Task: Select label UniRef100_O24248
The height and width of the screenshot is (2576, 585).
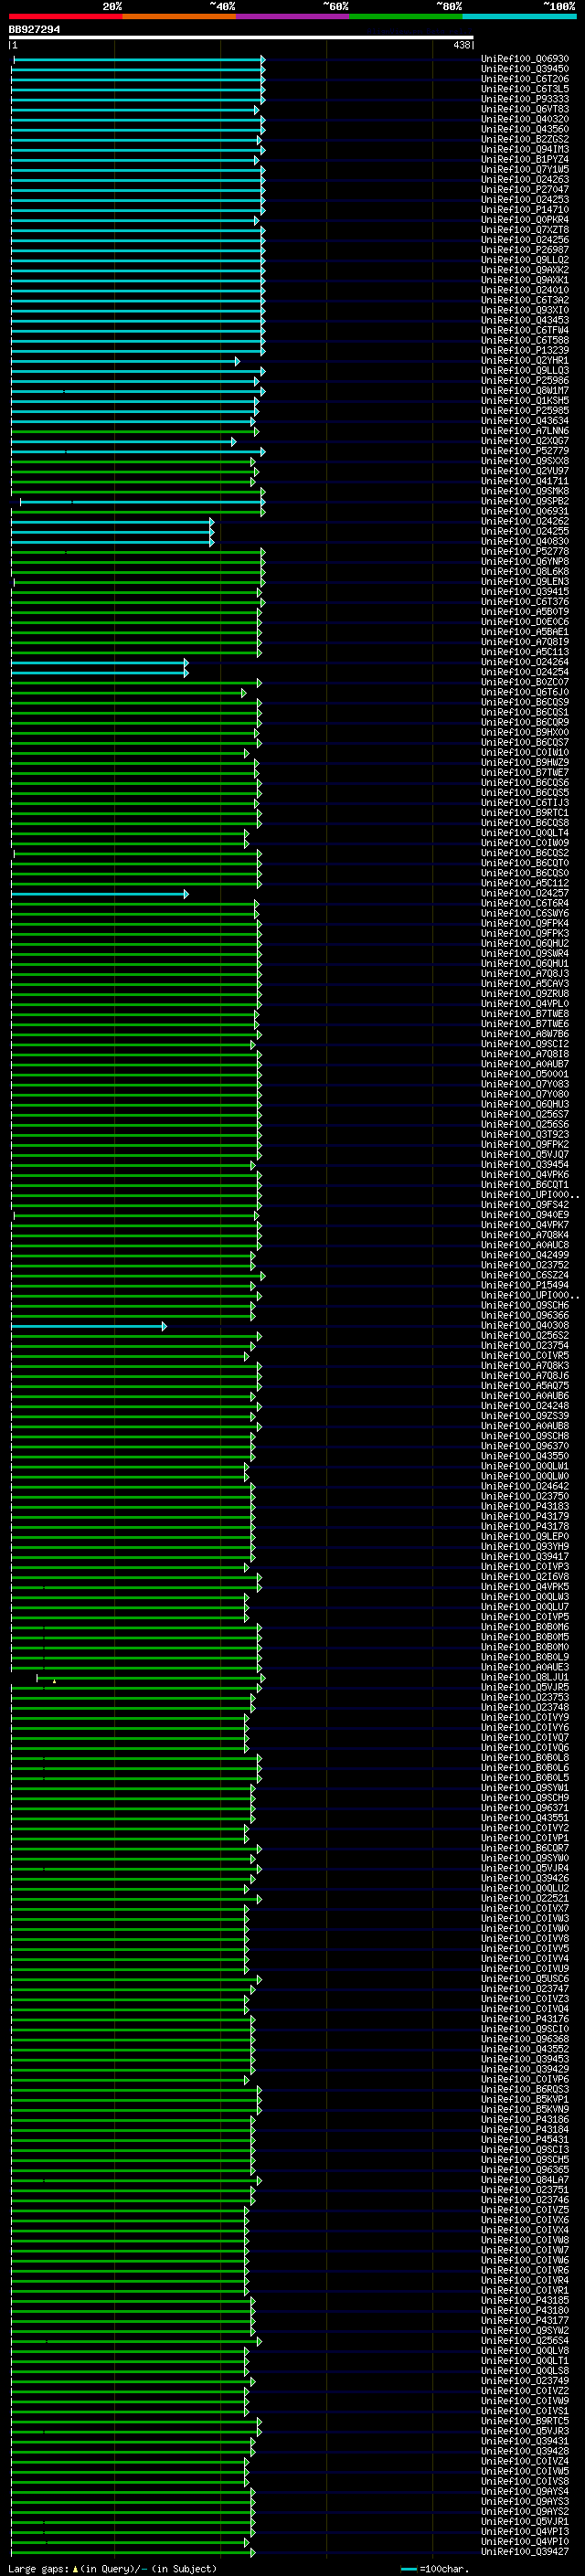Action: (x=525, y=1406)
